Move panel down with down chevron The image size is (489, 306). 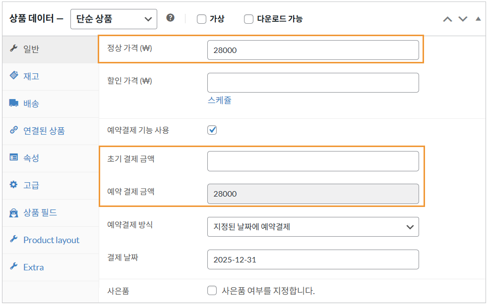[463, 19]
